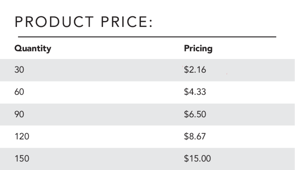This screenshot has width=295, height=170.
Task: Click the word PRICE in the heading
Action: click(x=126, y=22)
